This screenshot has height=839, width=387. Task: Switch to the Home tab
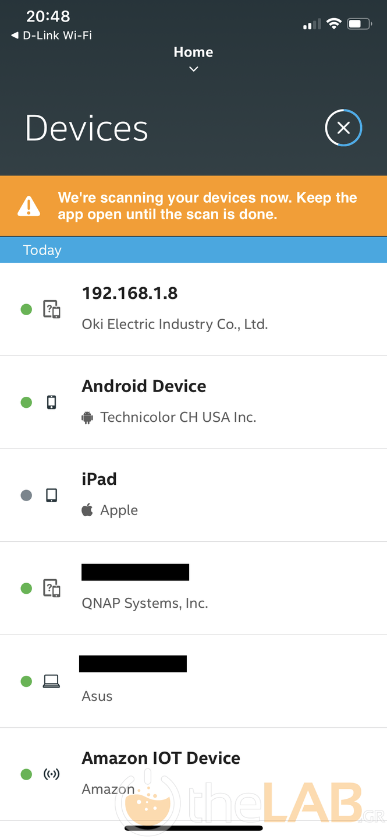click(193, 51)
